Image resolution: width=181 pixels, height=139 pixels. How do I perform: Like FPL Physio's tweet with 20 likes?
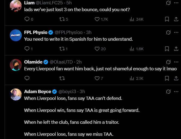[x=97, y=49]
